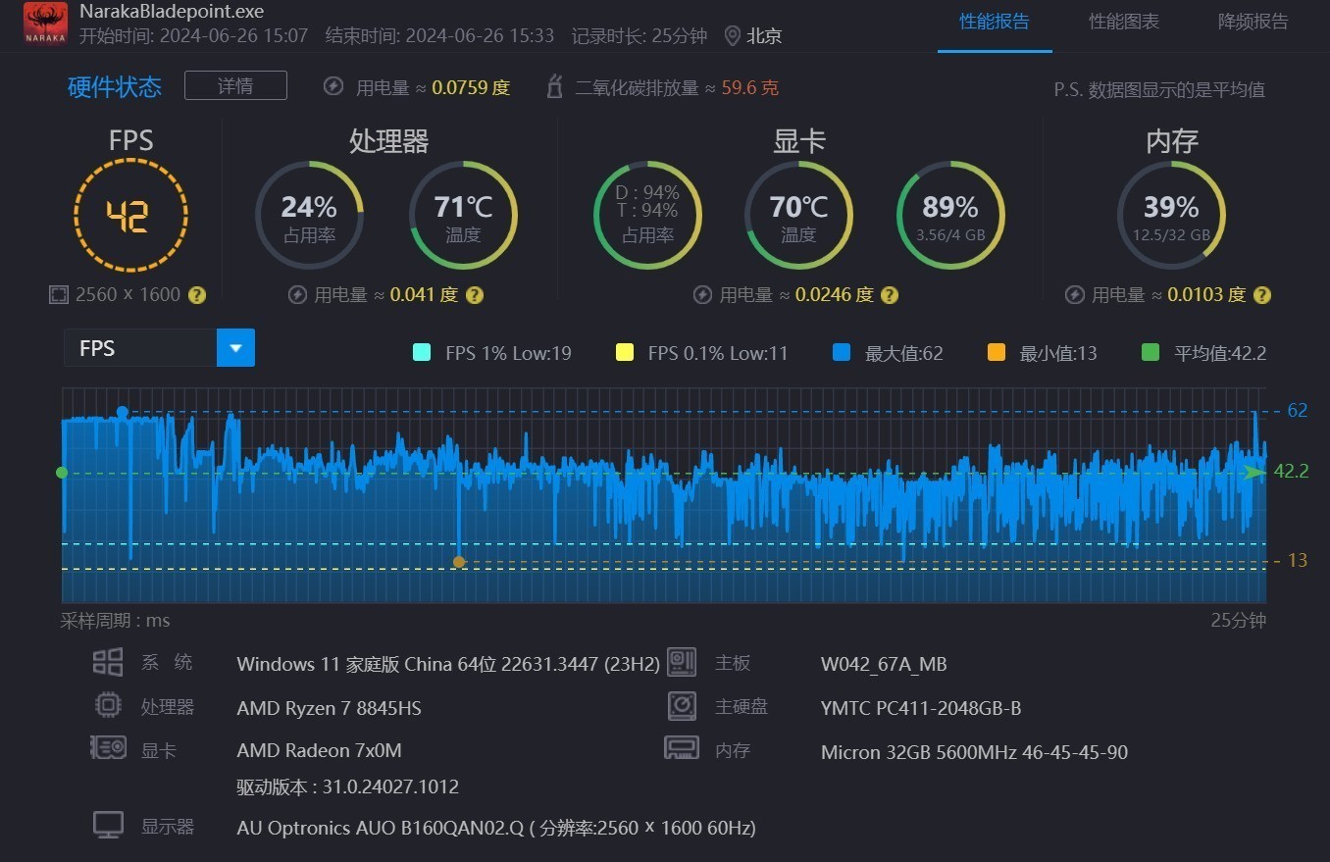
Task: Click the monitor icon beside 显示器 row
Action: (x=108, y=825)
